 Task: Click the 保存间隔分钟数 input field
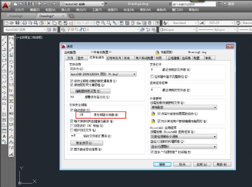[x=84, y=115]
